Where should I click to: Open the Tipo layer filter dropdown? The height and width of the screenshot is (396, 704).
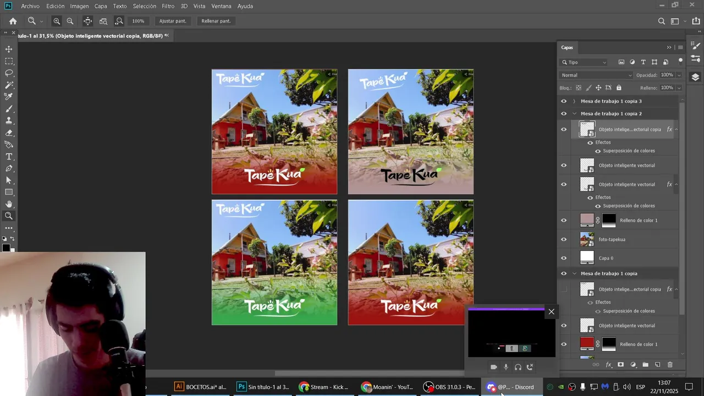(x=584, y=62)
